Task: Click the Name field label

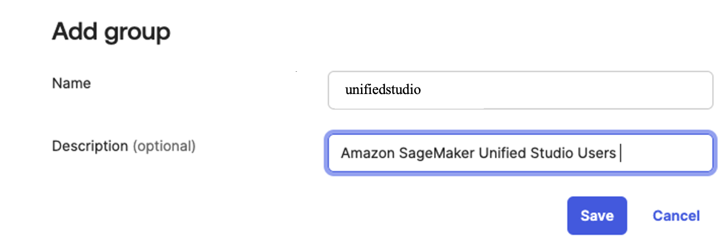Action: point(71,83)
